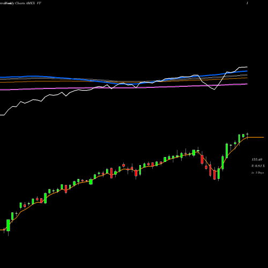268x268 pixels.
Task: Click the flat orange line extension past the last candle
Action: [256, 137]
